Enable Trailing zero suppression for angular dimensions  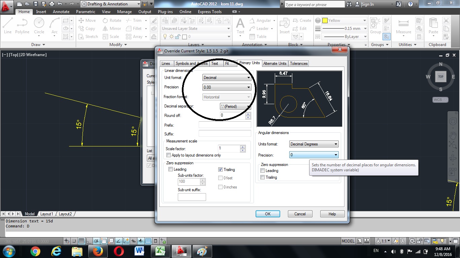point(263,177)
